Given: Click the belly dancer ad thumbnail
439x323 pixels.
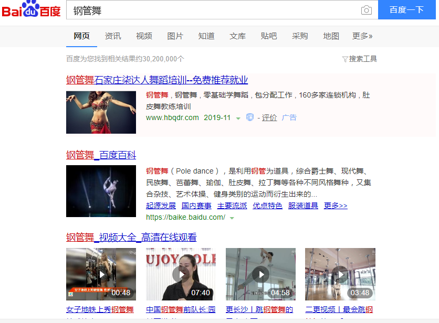Looking at the screenshot, I should click(101, 112).
